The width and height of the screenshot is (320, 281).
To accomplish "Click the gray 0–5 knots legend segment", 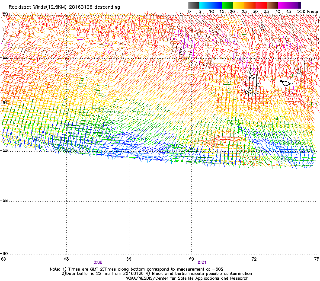I will point(194,5).
